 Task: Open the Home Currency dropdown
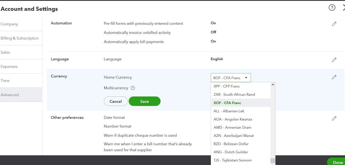[231, 78]
